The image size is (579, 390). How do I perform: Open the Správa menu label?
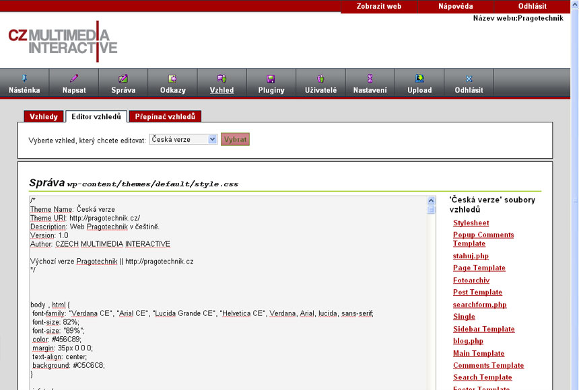pyautogui.click(x=123, y=90)
